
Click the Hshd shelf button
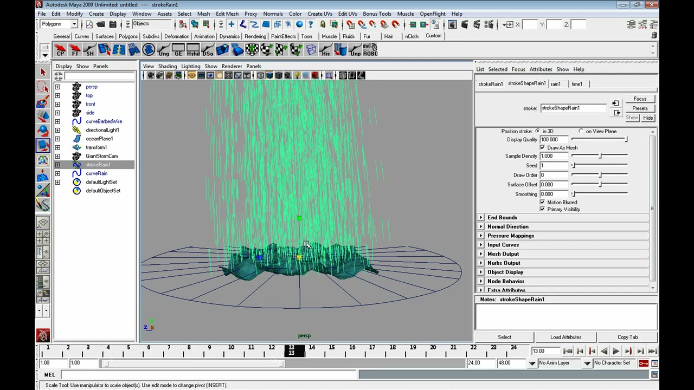coord(192,50)
